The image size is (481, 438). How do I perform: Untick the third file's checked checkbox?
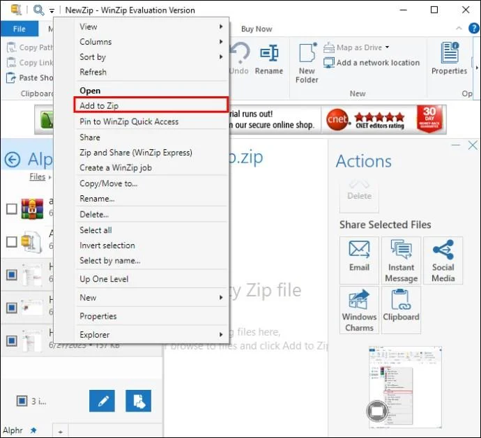tap(12, 274)
